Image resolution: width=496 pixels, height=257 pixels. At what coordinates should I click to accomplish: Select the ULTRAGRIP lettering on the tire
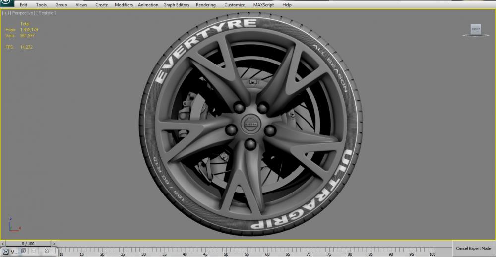pyautogui.click(x=302, y=190)
